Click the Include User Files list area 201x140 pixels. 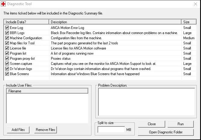coord(47,108)
